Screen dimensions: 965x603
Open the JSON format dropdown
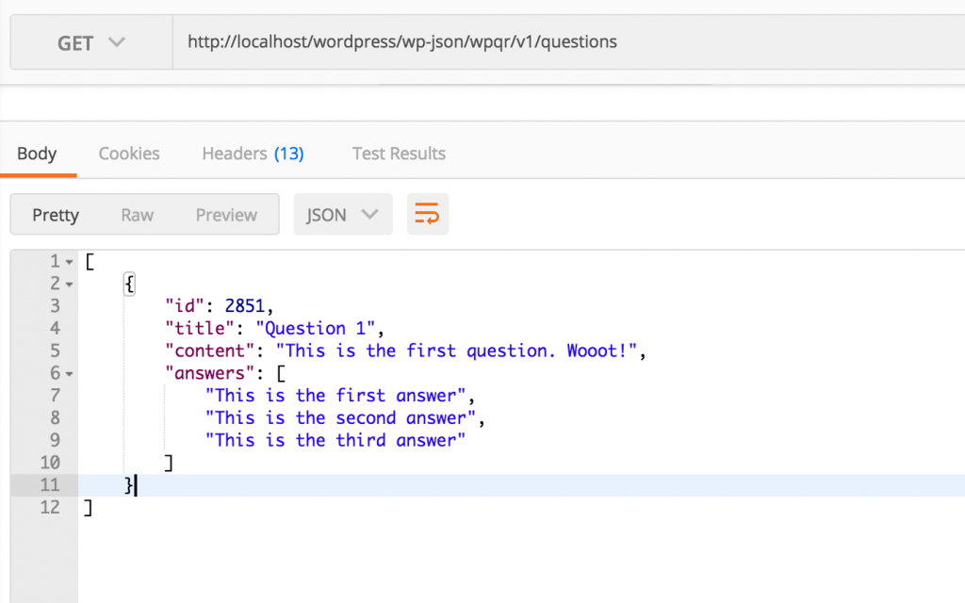click(343, 214)
